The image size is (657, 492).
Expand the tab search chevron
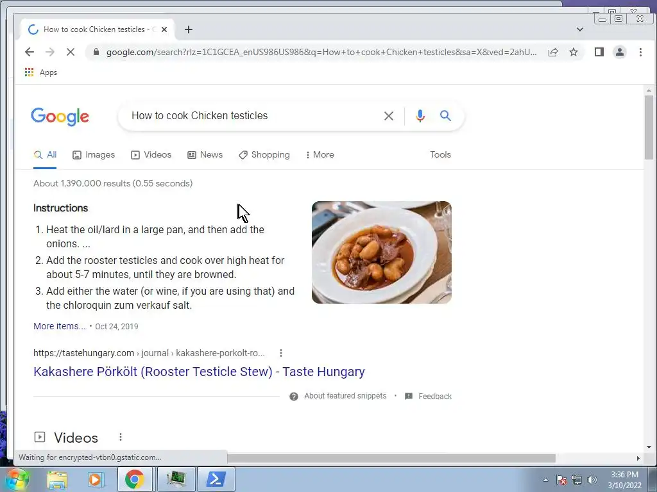[x=580, y=29]
